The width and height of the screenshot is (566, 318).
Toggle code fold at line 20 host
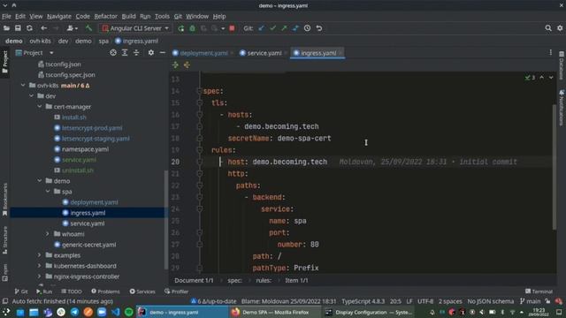199,162
